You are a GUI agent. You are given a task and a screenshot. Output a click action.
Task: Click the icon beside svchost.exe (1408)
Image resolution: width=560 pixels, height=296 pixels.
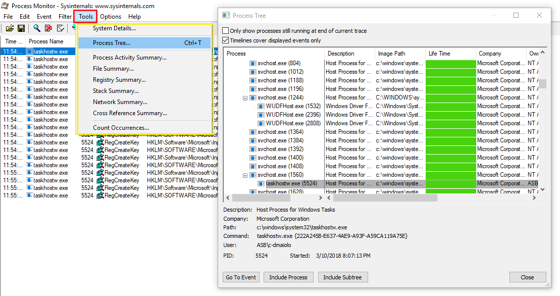252,166
